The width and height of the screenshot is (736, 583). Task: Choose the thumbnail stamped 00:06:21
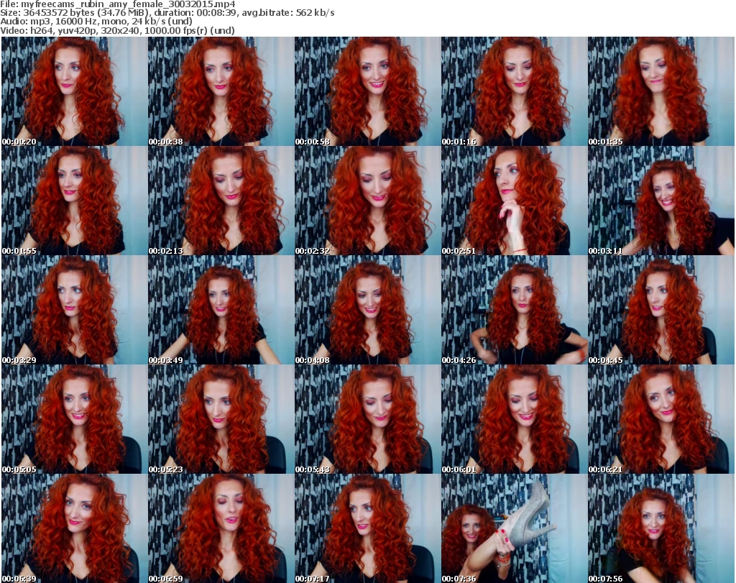point(661,419)
